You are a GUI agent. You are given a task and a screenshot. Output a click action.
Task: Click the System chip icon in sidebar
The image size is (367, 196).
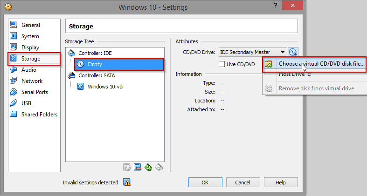pyautogui.click(x=14, y=36)
